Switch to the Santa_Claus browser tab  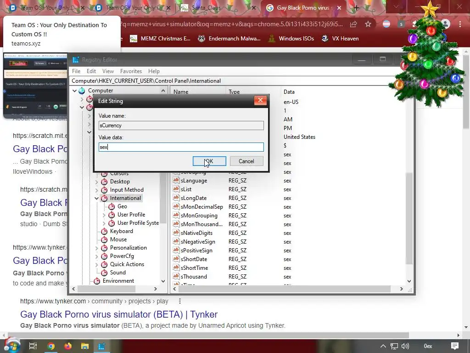point(218,8)
